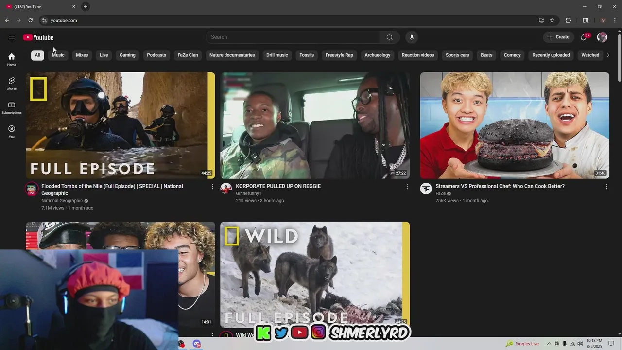Click the search magnifier button

390,37
